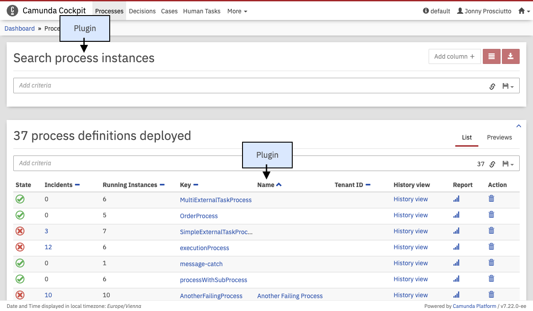Toggle sort on the Incidents column

pyautogui.click(x=77, y=185)
